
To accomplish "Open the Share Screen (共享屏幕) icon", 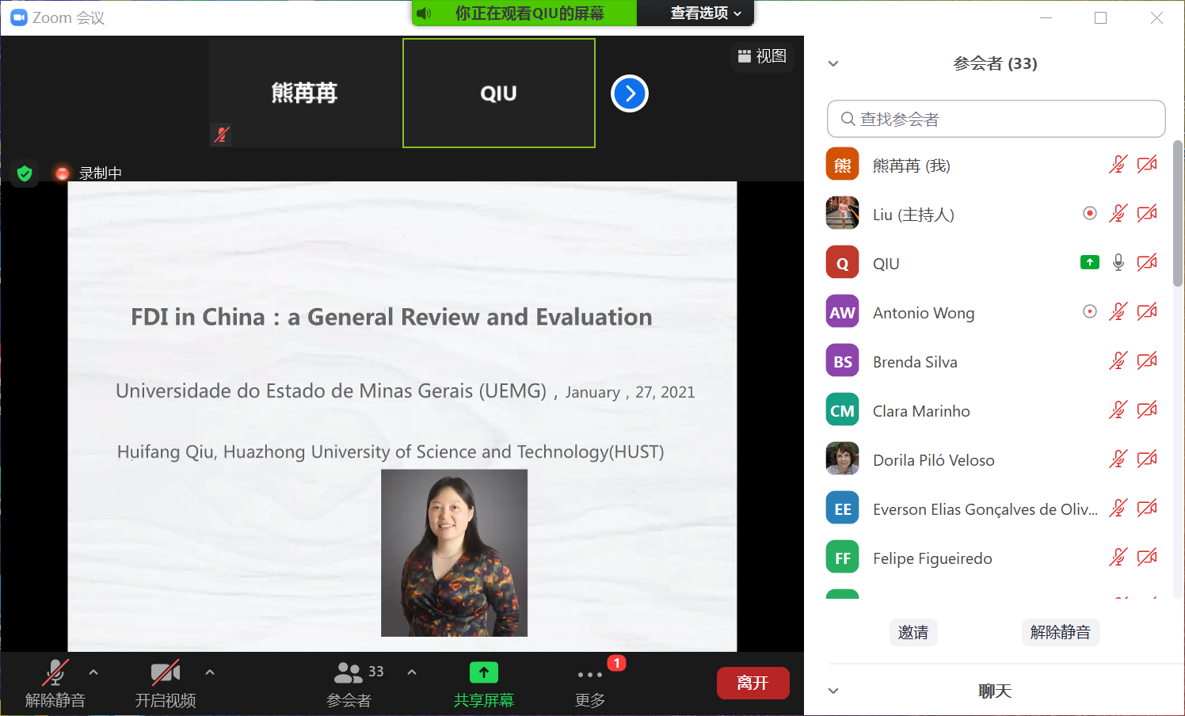I will tap(483, 673).
